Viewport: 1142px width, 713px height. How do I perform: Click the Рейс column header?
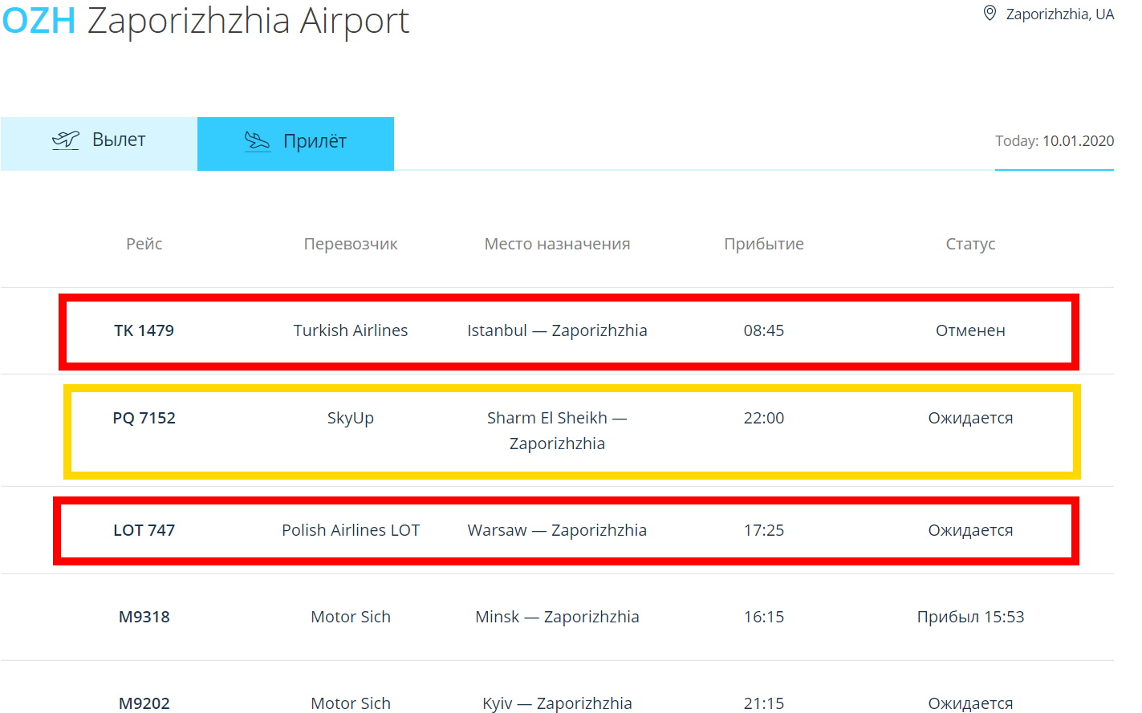[144, 244]
